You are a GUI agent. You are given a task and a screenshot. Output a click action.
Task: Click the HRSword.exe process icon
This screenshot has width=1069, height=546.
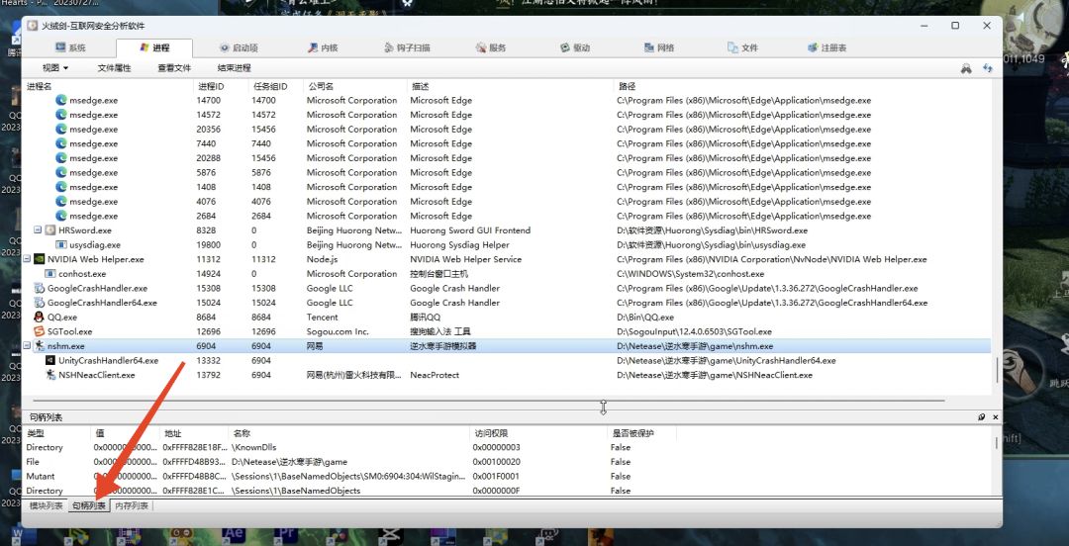pyautogui.click(x=50, y=230)
